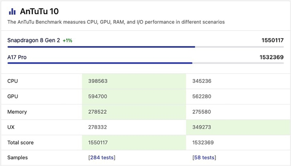Screen dimensions: 291x166
Task: Open the 58 tests samples link
Action: [x=204, y=158]
